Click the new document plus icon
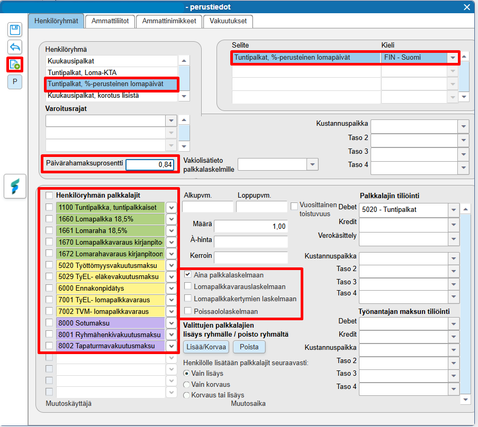The height and width of the screenshot is (427, 478). click(x=15, y=64)
